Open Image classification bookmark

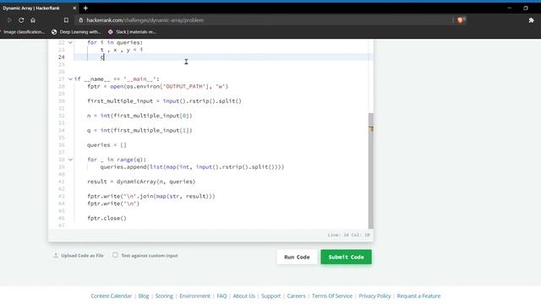pyautogui.click(x=23, y=32)
